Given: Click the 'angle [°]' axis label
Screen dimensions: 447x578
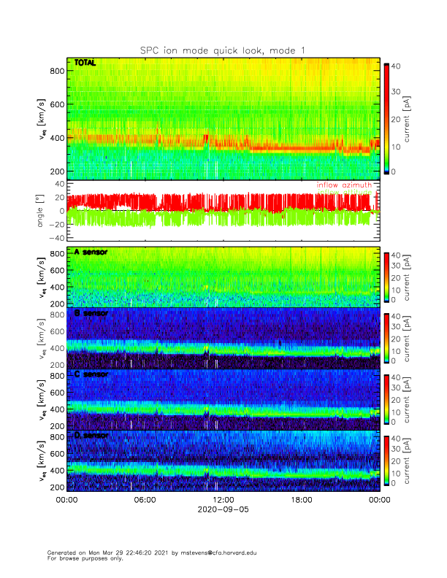Looking at the screenshot, I should 42,210.
